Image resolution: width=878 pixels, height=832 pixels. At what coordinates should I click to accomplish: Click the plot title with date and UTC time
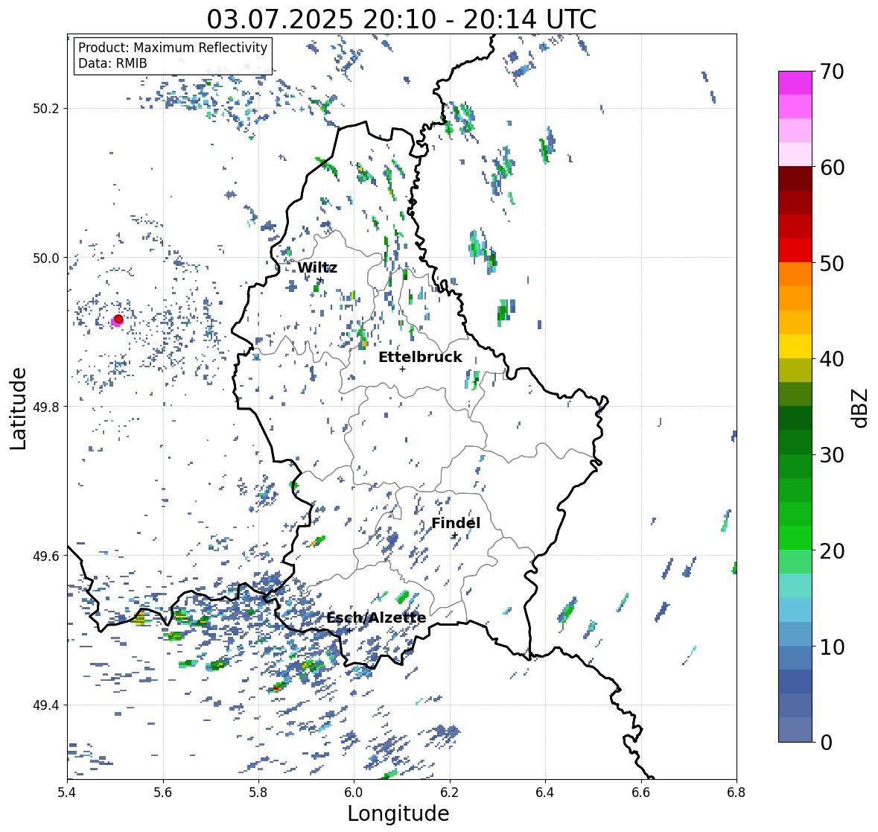pos(401,19)
